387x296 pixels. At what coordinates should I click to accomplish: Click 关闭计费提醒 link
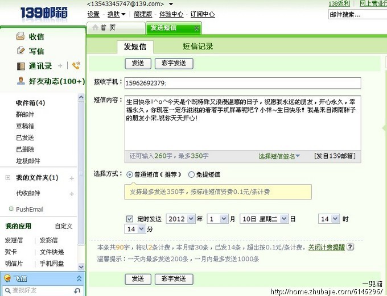[326, 247]
